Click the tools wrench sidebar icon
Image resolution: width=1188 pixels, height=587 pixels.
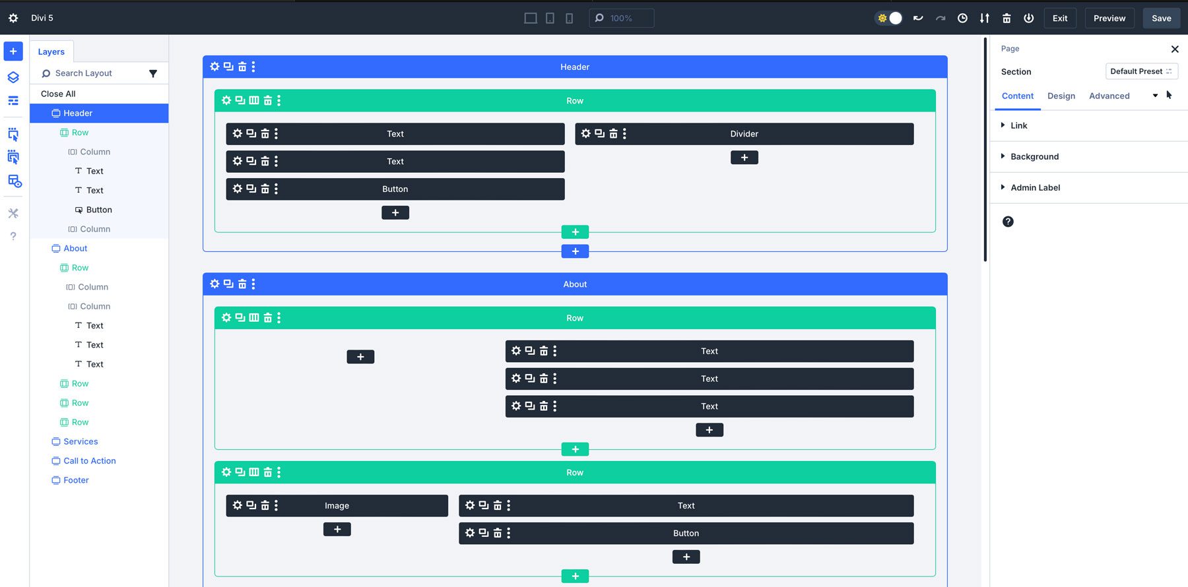point(13,213)
